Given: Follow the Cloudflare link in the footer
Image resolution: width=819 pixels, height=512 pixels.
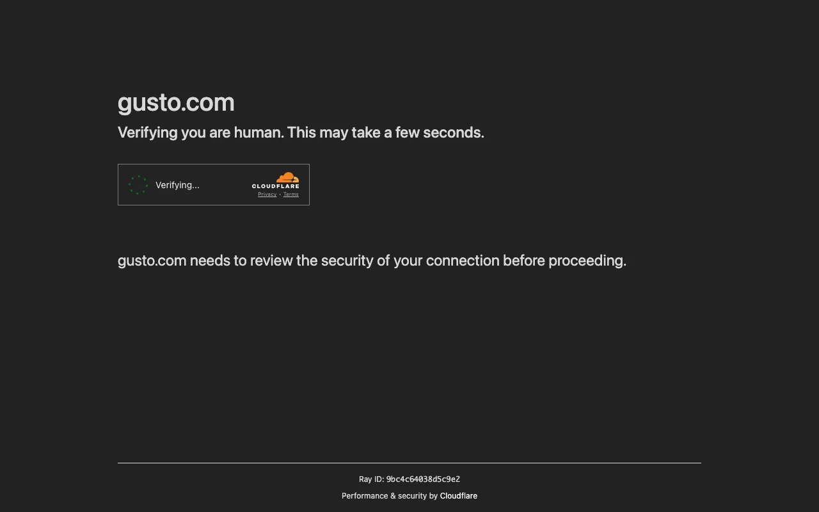Looking at the screenshot, I should pyautogui.click(x=458, y=496).
